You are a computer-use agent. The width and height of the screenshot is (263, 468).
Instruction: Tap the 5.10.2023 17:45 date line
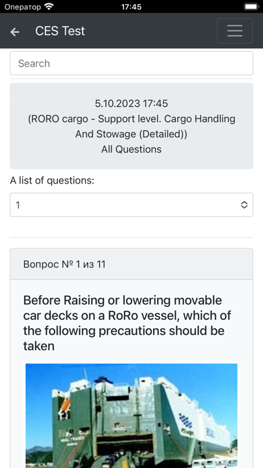tap(131, 104)
